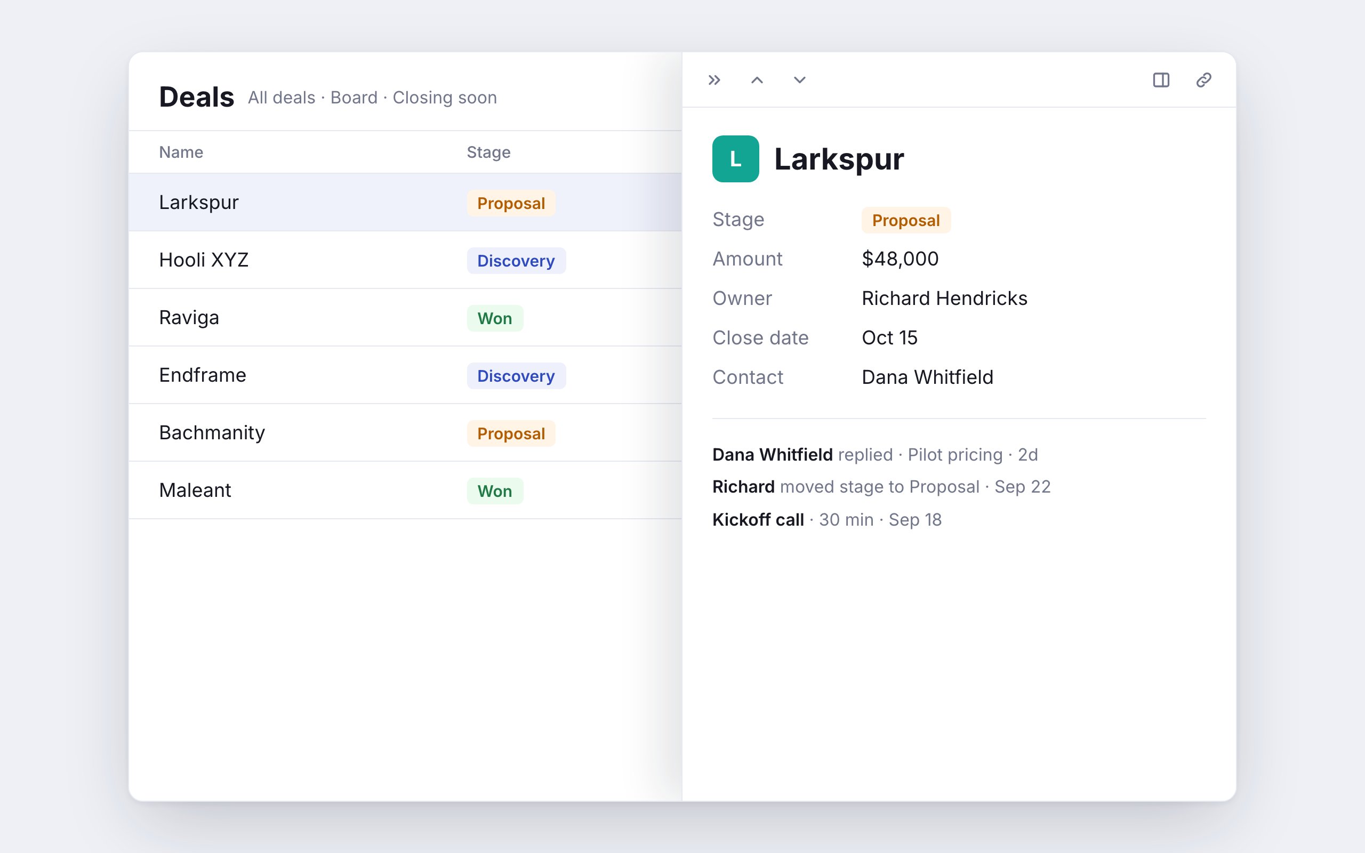Screen dimensions: 1365x853
Task: Open the Hooli XYZ deal
Action: 405,260
